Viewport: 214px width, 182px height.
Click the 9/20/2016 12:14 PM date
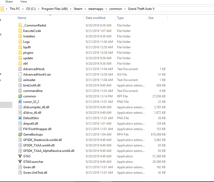pyautogui.click(x=99, y=96)
